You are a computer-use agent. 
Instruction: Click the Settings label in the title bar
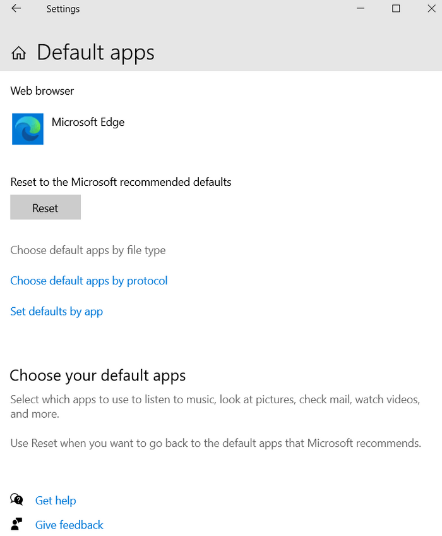[63, 9]
